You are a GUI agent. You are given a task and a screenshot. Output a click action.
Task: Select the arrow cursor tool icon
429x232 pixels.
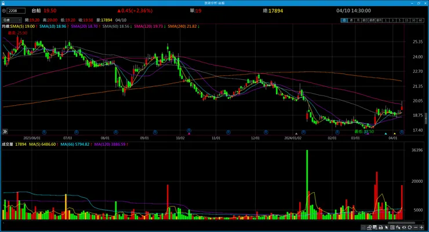387,227
